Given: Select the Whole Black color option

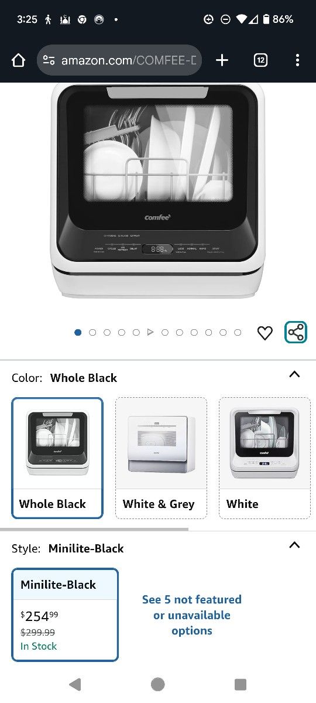Looking at the screenshot, I should point(57,458).
